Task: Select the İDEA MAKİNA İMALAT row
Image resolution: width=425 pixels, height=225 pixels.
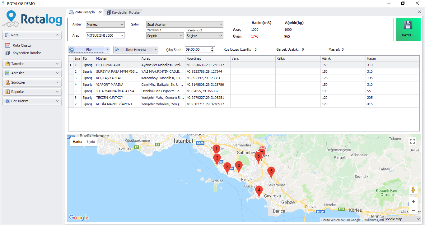Action: click(x=244, y=91)
